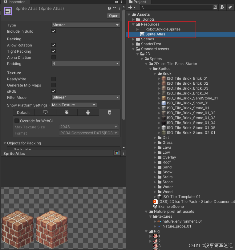Viewport: 235px width, 250px height.
Task: Open the Inspector panel kebab menu
Action: point(122,2)
